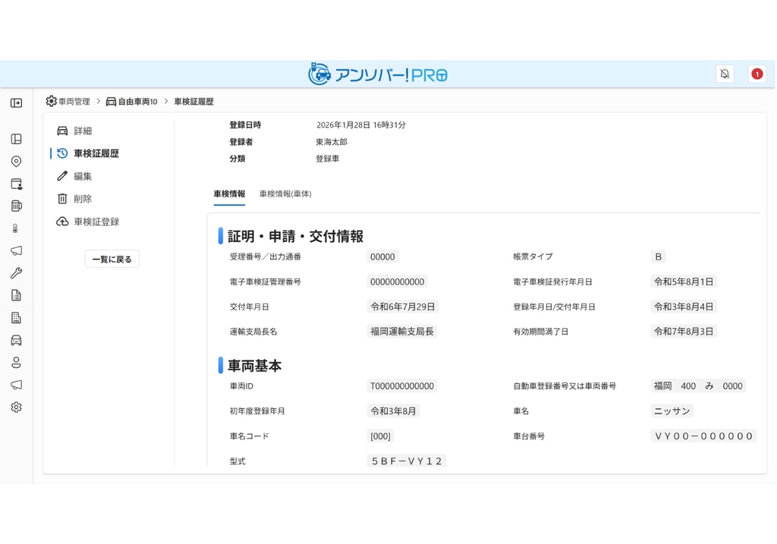Open the dashboard layout icon in sidebar
The height and width of the screenshot is (544, 777).
(17, 139)
